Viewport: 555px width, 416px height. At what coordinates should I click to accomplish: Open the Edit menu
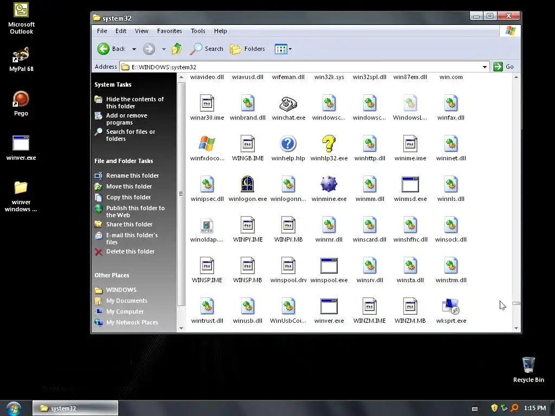(121, 31)
